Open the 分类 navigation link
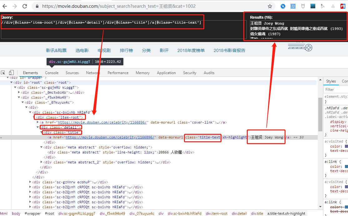The height and width of the screenshot is (216, 348). pos(146,50)
